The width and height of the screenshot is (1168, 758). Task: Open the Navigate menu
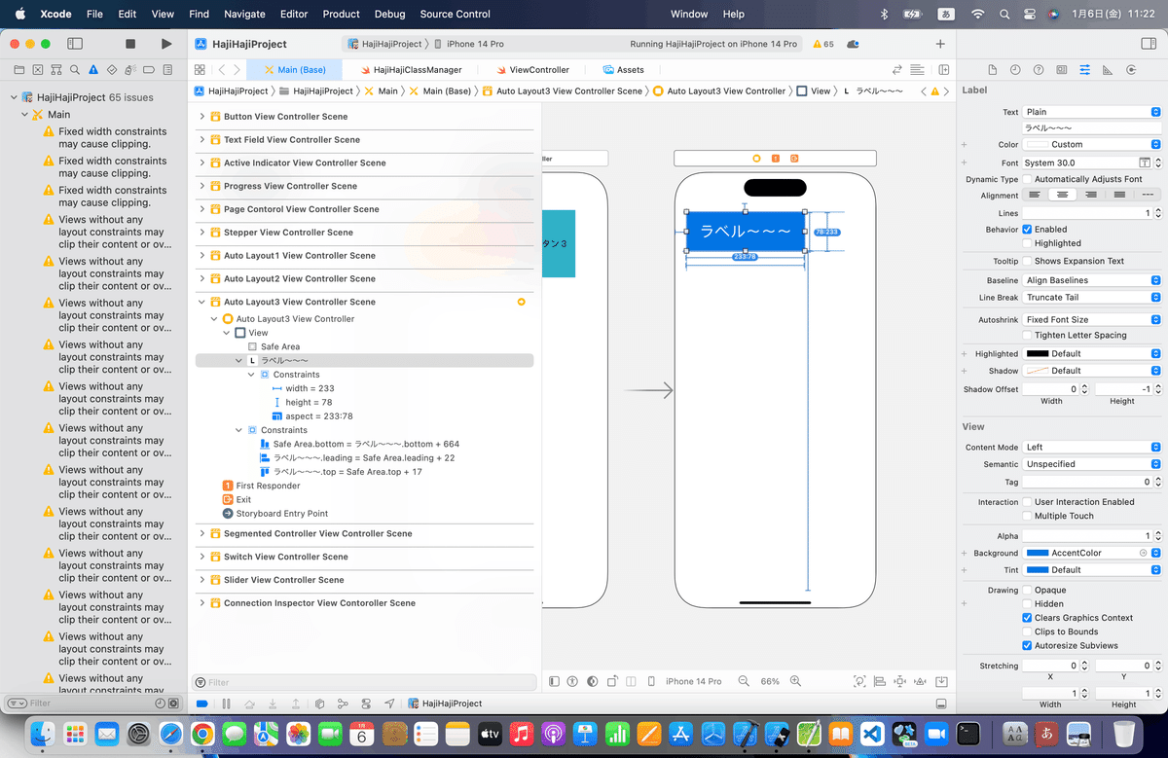[x=244, y=14]
